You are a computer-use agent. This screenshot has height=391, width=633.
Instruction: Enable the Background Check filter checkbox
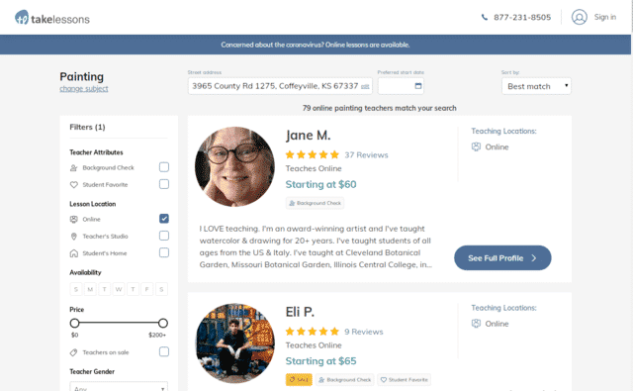pos(164,167)
